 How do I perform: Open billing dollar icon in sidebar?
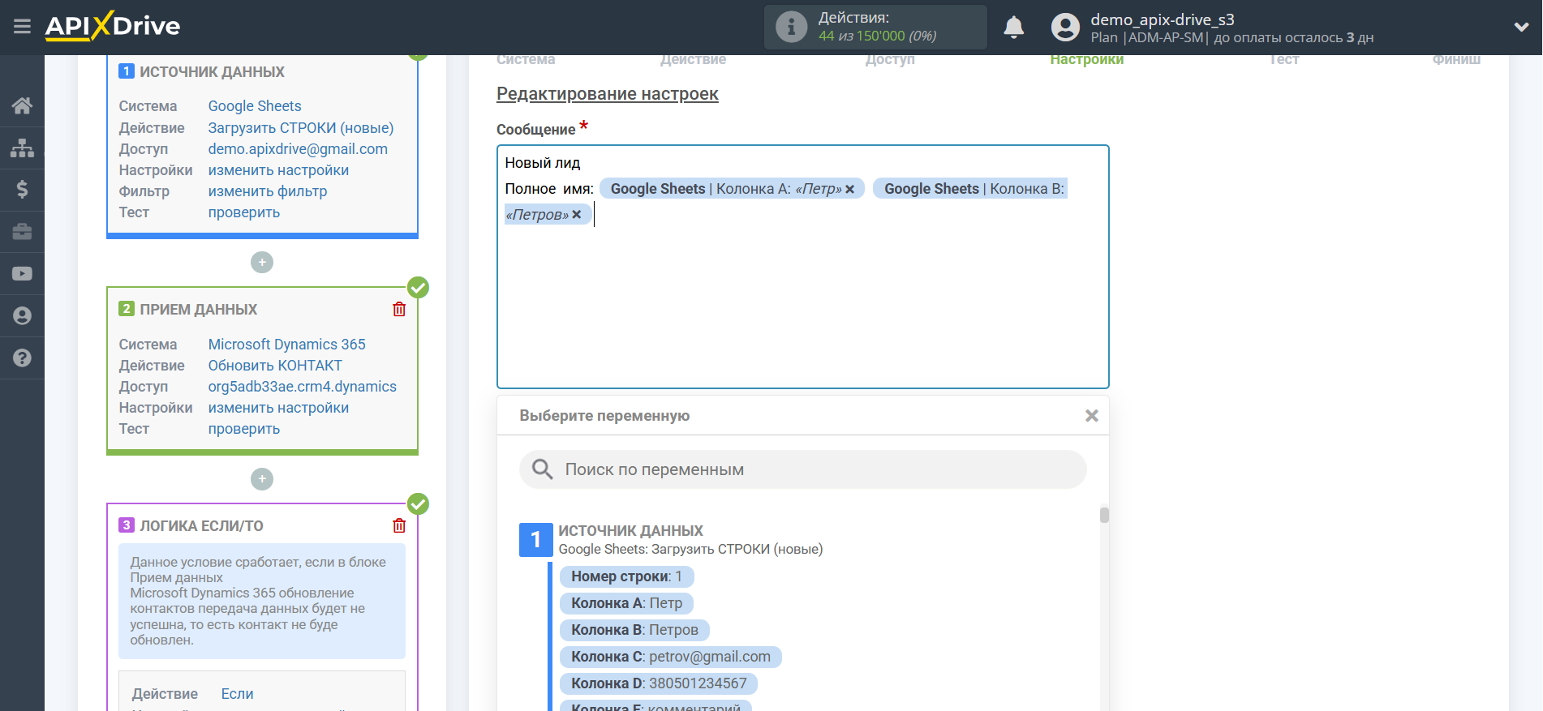tap(22, 190)
